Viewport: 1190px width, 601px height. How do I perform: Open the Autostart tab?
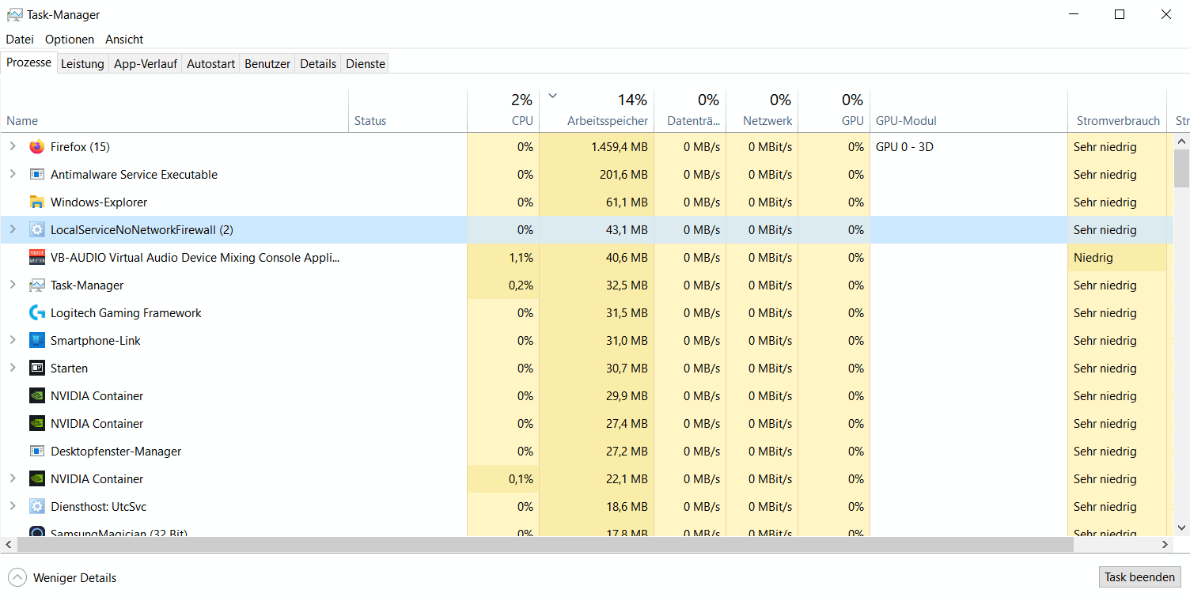pyautogui.click(x=210, y=64)
